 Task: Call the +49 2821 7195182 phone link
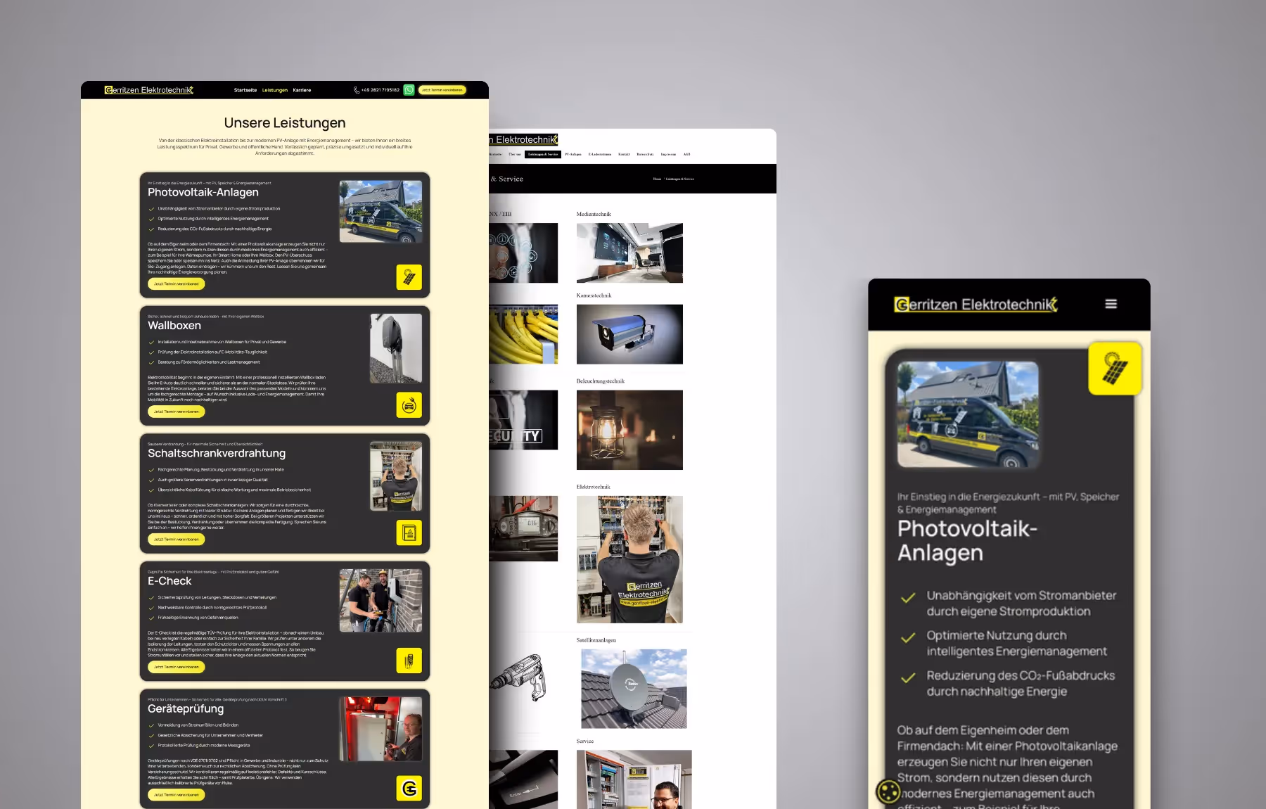pos(381,90)
